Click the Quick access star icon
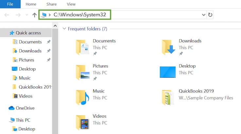Screen dimensions: 241x134 point(12,33)
